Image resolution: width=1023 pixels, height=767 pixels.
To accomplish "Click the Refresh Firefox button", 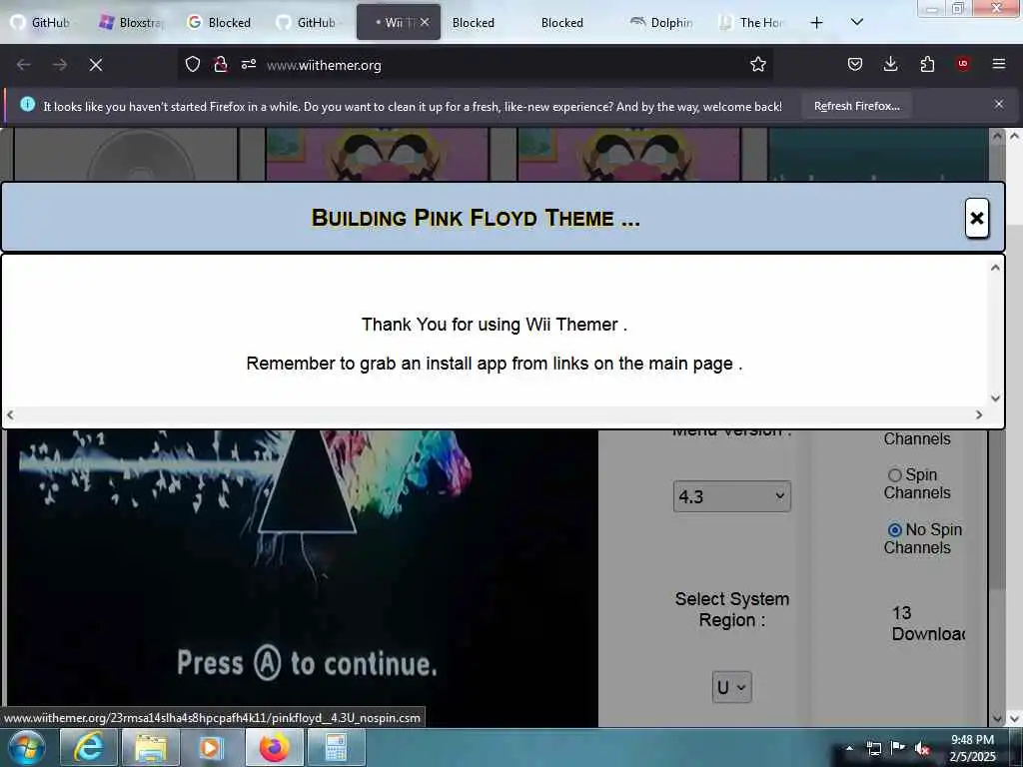I will tap(856, 106).
